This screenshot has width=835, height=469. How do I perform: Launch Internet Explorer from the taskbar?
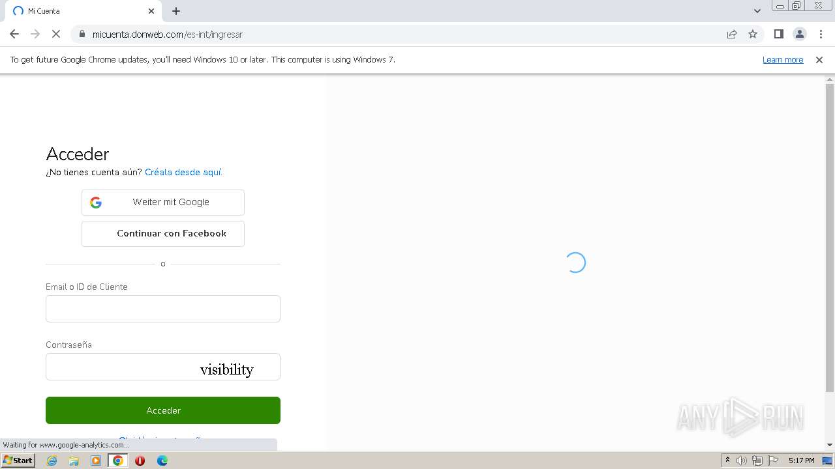(52, 461)
